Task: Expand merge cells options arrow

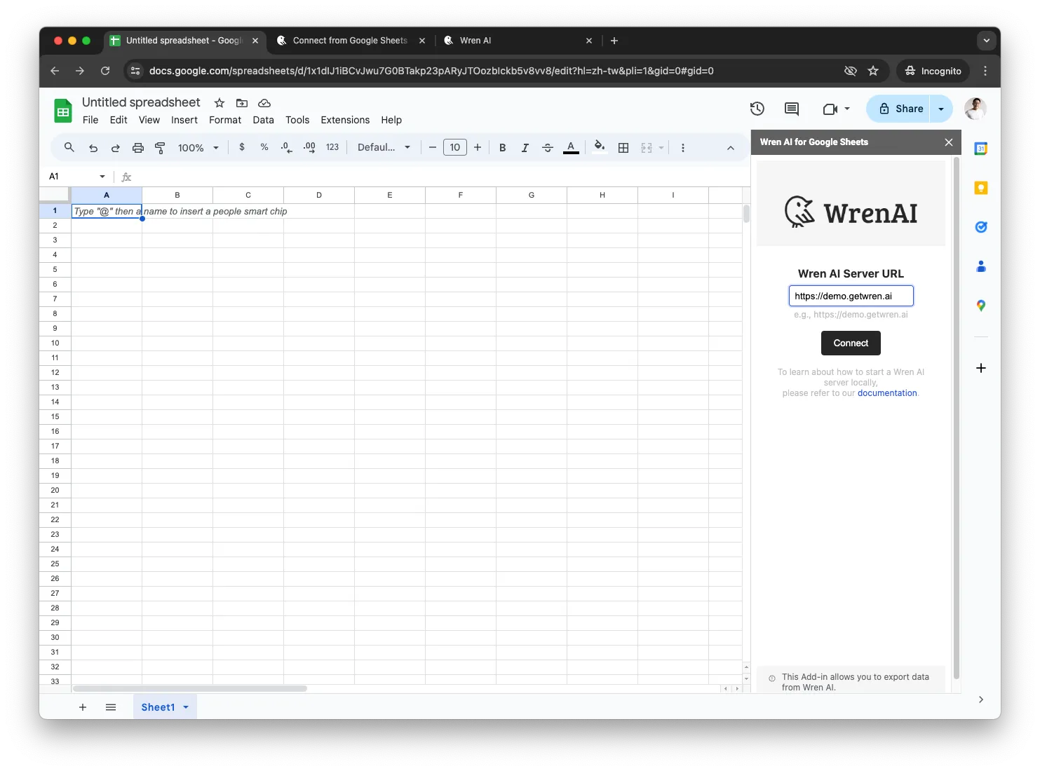Action: (x=661, y=148)
